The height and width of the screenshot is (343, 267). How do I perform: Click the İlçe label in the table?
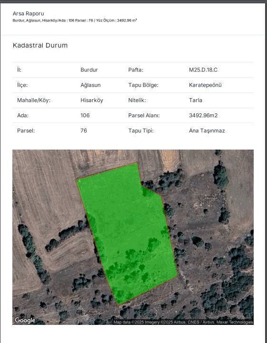22,85
